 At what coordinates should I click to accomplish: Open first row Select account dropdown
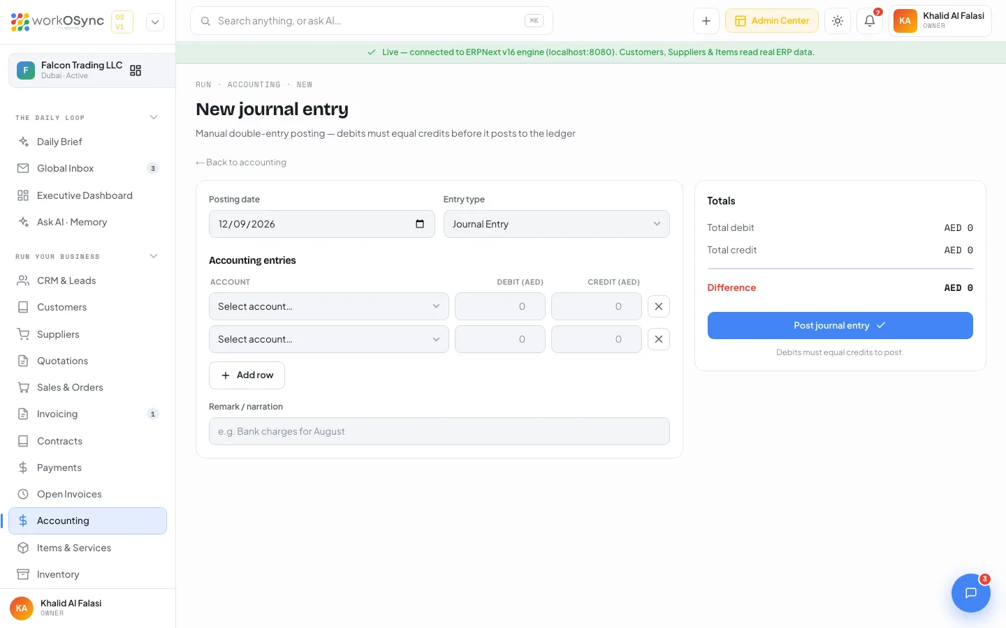pos(329,306)
